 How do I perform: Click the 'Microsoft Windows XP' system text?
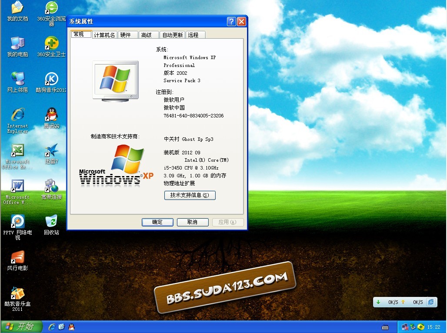[x=190, y=57]
